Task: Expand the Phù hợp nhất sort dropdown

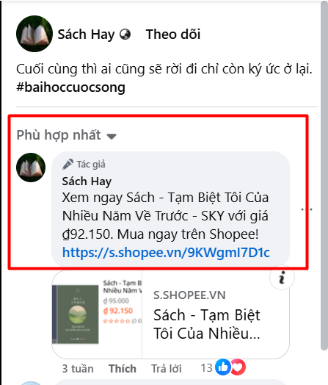Action: [67, 135]
